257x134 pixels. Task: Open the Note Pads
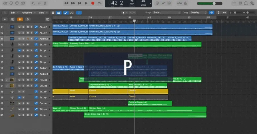(240, 3)
